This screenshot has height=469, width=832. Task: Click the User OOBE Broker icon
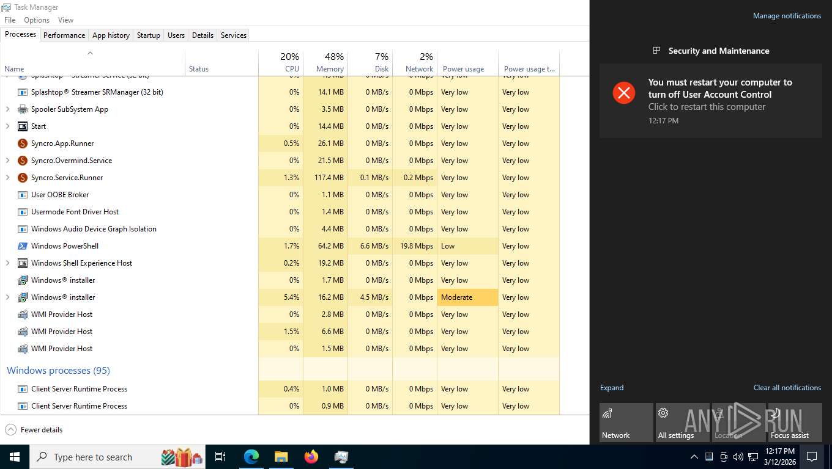pyautogui.click(x=23, y=195)
